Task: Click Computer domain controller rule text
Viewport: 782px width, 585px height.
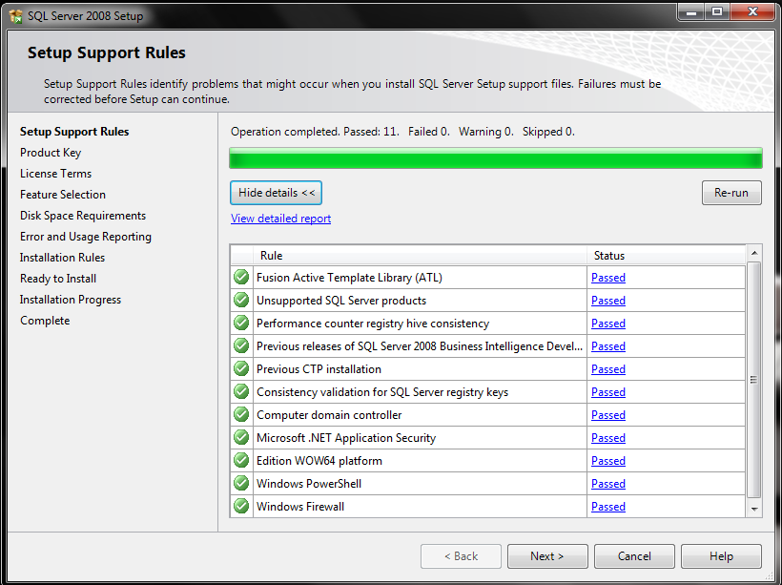Action: [x=329, y=415]
